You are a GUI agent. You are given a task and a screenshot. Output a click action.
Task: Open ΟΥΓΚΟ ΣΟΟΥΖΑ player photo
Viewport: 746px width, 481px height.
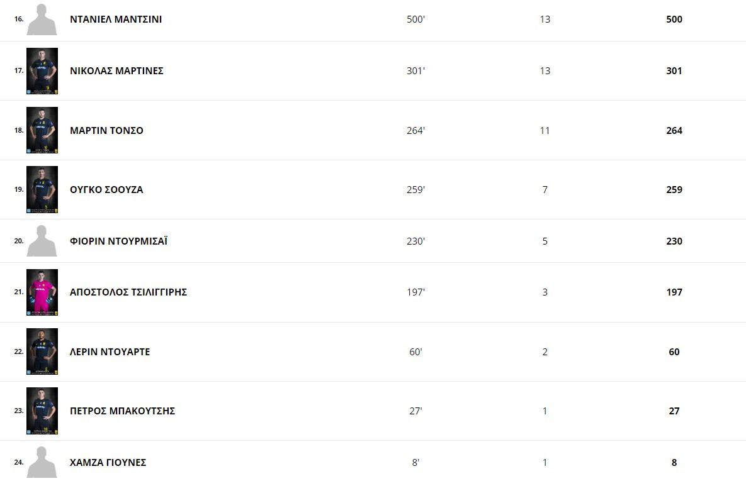click(42, 190)
